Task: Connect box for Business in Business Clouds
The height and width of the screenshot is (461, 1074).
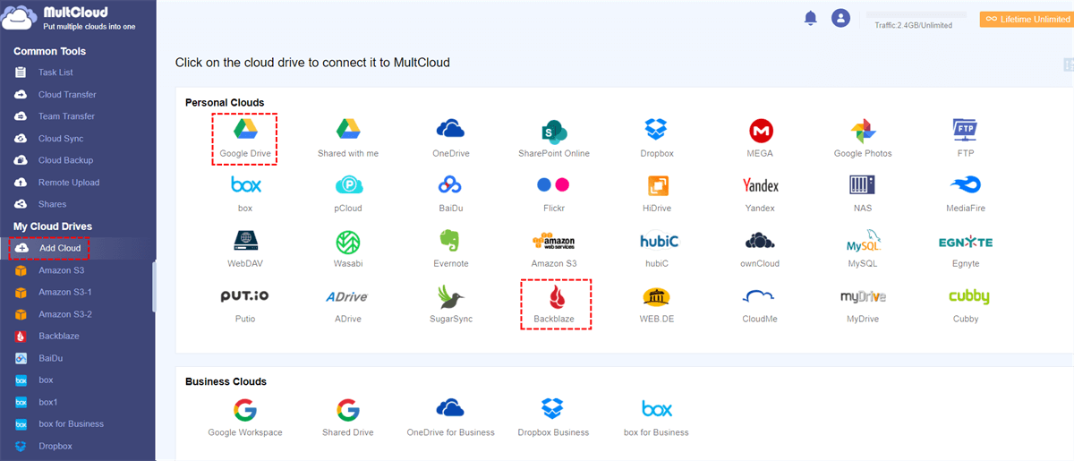Action: pyautogui.click(x=657, y=418)
